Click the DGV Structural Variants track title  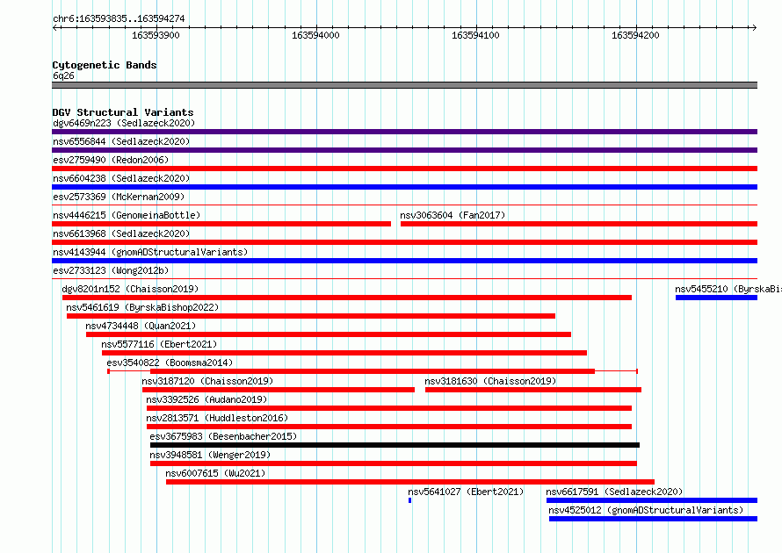click(123, 112)
